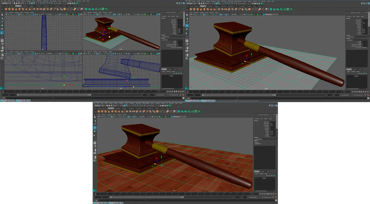Pick the Select arrow tool in the top-right window's toolbox
Screen dimensions: 370x204
point(187,15)
